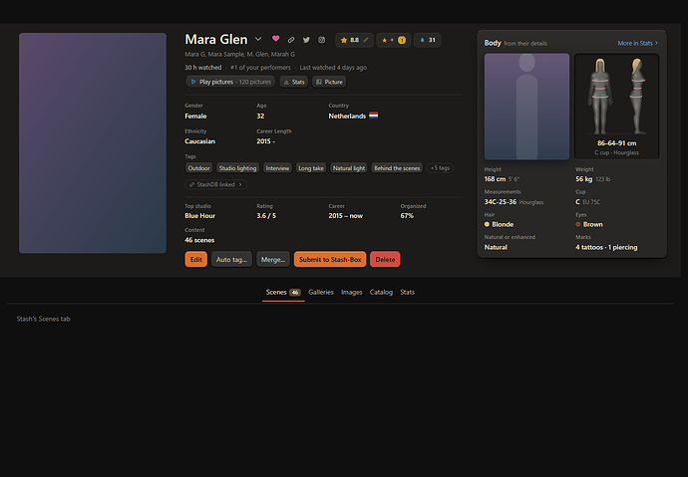Switch to the Catalog tab
This screenshot has height=477, width=688.
[x=381, y=292]
